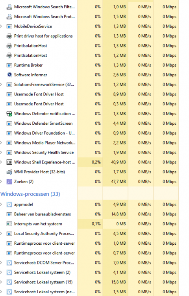Click the Print driver host printer icon
Viewport: 189px width, 296px height.
click(x=9, y=36)
